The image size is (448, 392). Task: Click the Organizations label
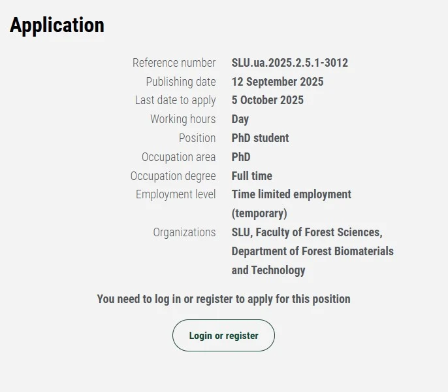click(x=184, y=232)
